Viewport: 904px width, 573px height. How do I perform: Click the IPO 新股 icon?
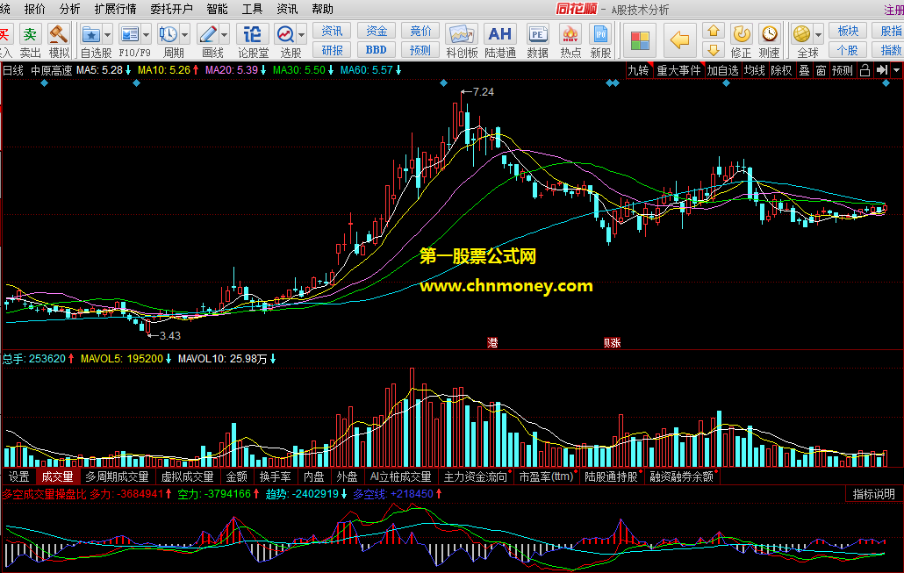click(x=600, y=34)
